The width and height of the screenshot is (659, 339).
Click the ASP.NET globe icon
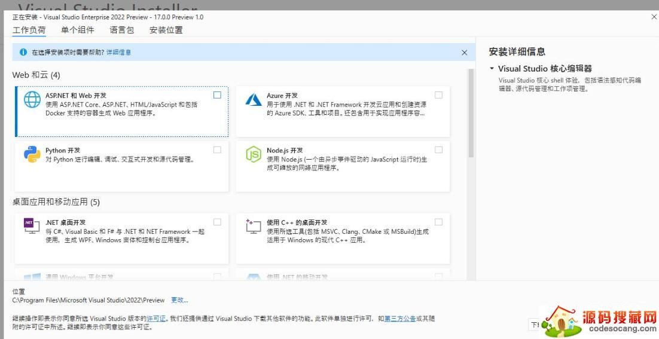(x=32, y=100)
